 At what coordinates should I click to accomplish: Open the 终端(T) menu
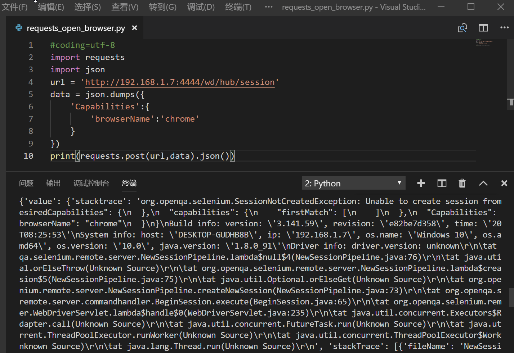[238, 7]
